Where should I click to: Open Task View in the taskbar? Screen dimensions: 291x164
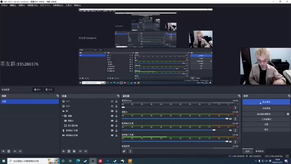pyautogui.click(x=70, y=161)
